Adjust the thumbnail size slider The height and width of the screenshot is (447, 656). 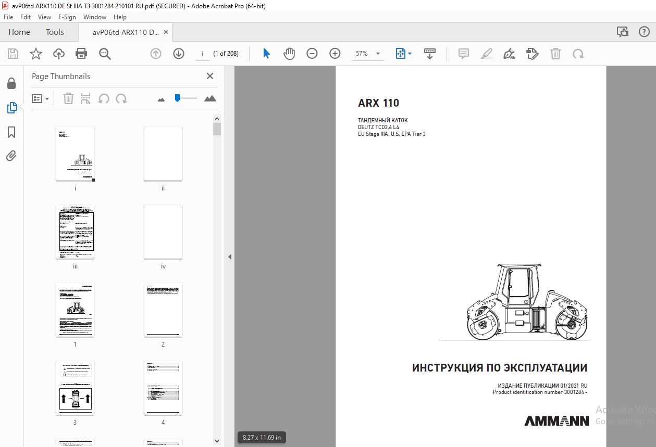click(x=178, y=98)
